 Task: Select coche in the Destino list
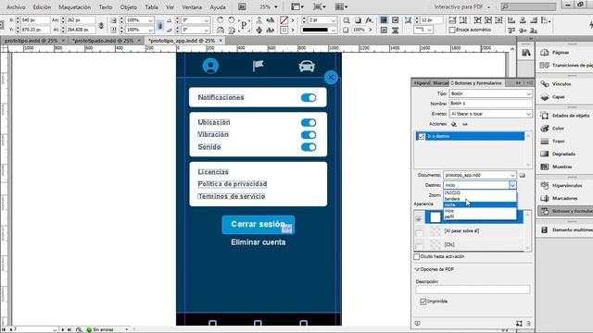click(x=480, y=205)
